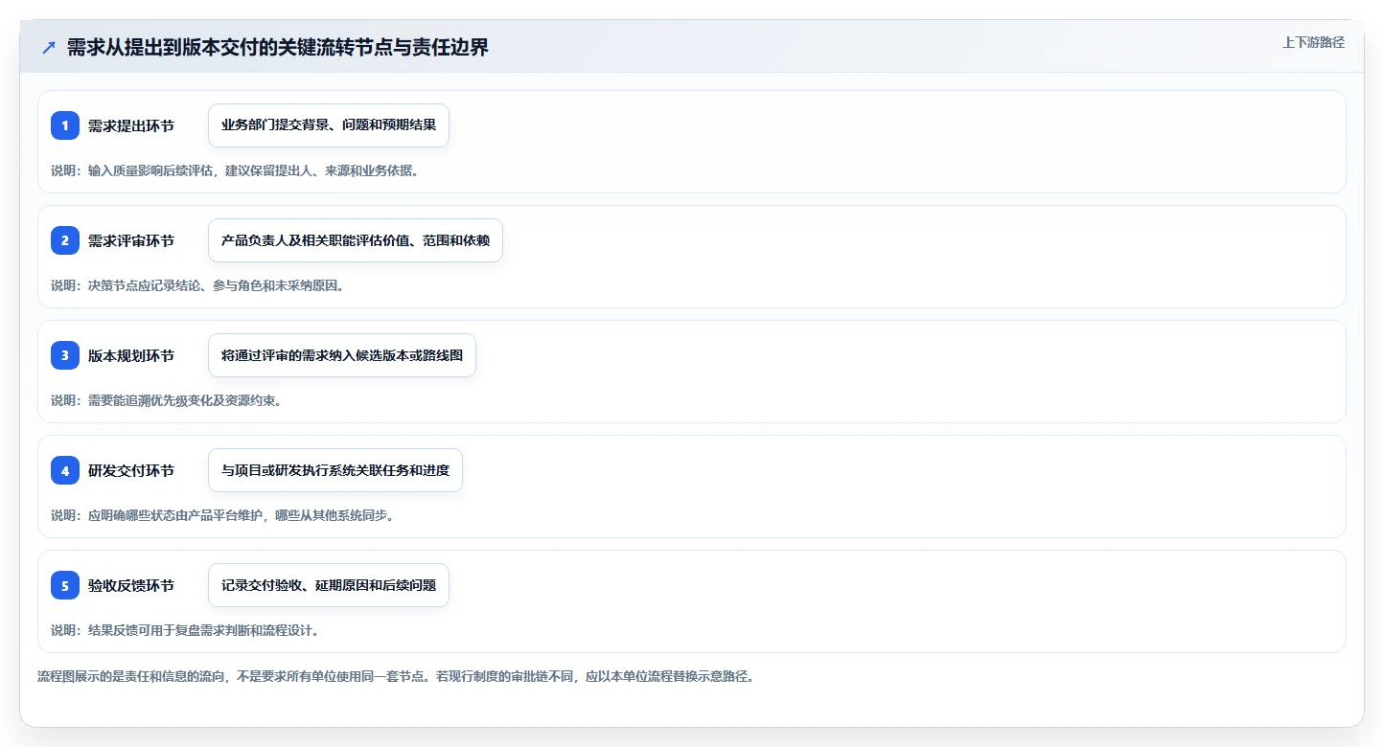Click the arrow icon beside the title

coord(49,47)
